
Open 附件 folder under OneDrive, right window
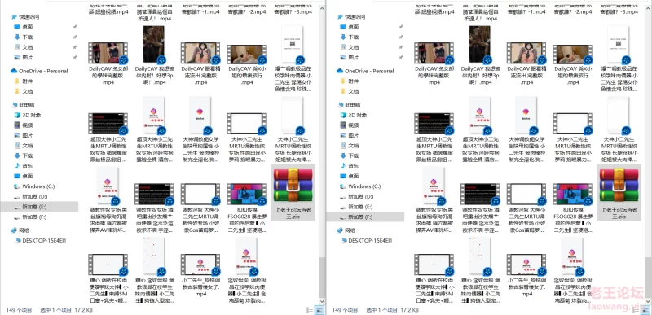coord(350,81)
